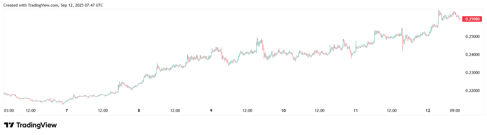Click the date 7 time axis marker
Image resolution: width=487 pixels, height=135 pixels.
[x=67, y=111]
